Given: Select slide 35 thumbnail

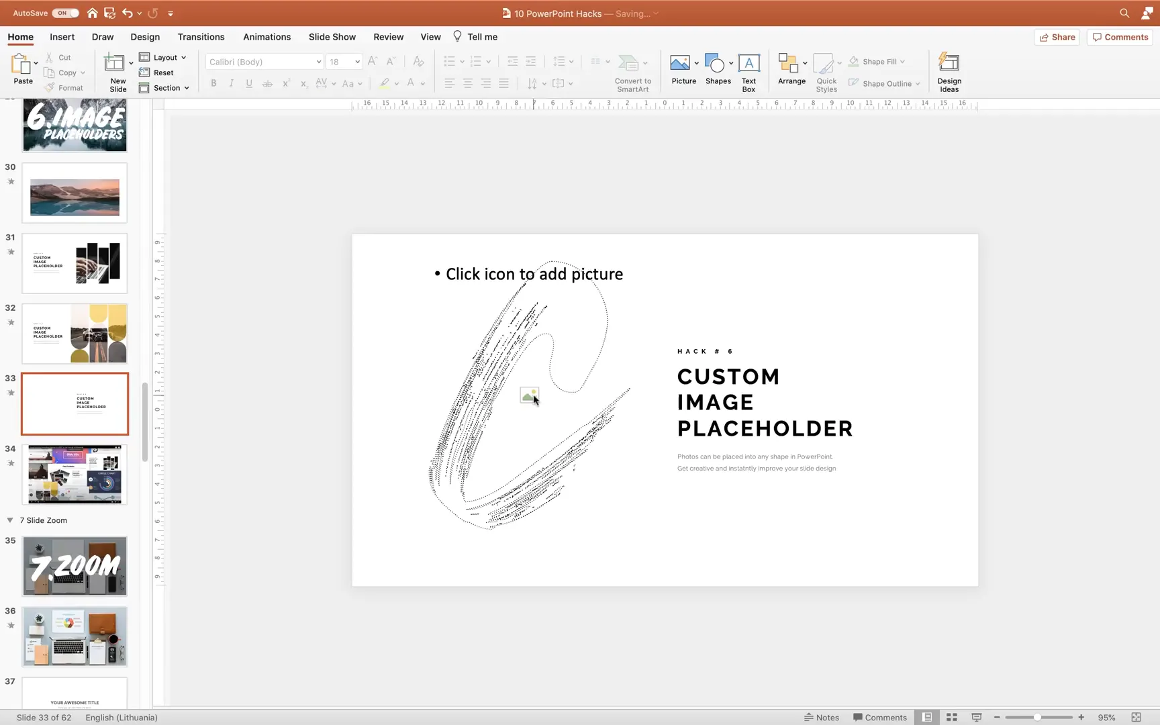Looking at the screenshot, I should pos(75,566).
